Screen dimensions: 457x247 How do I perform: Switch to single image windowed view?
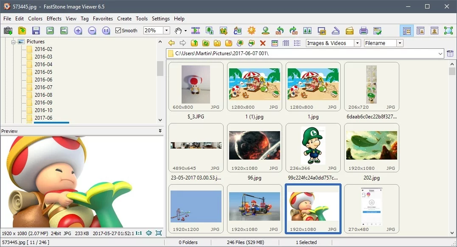pyautogui.click(x=435, y=31)
